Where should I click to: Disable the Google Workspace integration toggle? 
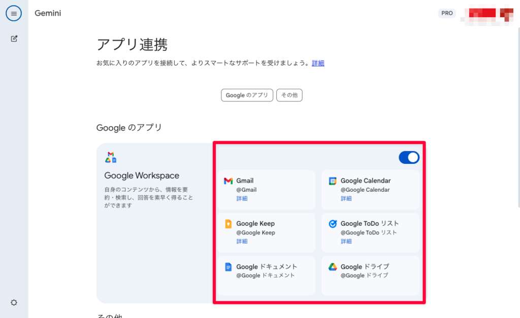pyautogui.click(x=409, y=157)
